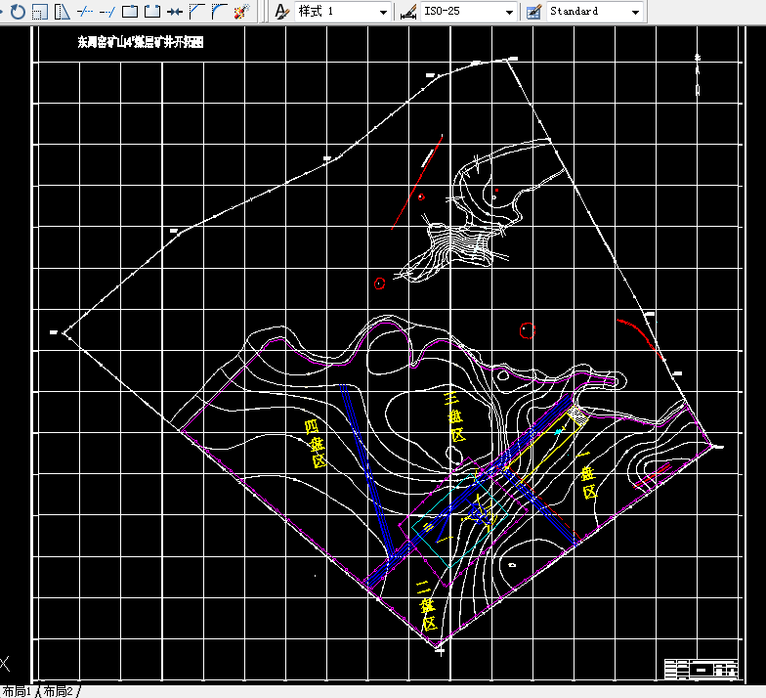The height and width of the screenshot is (698, 766).
Task: Open the Text Style manager icon
Action: [281, 12]
